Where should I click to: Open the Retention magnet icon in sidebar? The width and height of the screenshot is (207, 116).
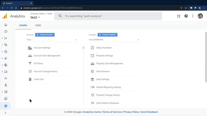coord(6,58)
